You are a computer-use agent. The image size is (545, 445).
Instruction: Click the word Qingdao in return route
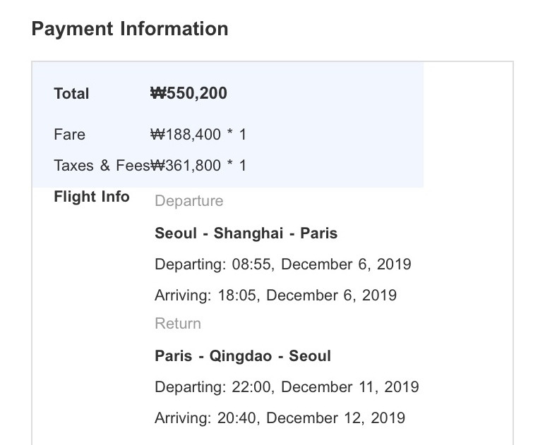(241, 356)
